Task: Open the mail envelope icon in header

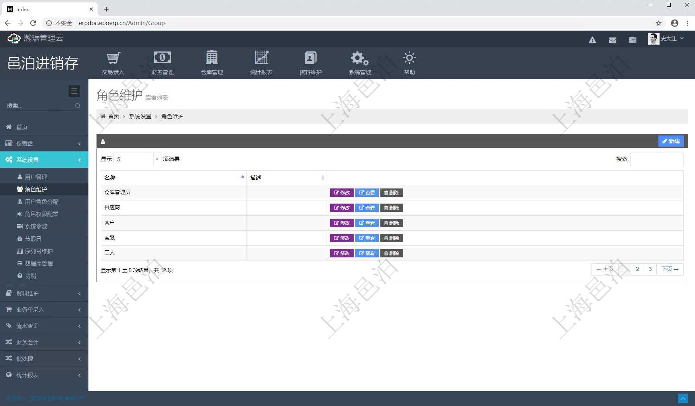Action: 613,40
